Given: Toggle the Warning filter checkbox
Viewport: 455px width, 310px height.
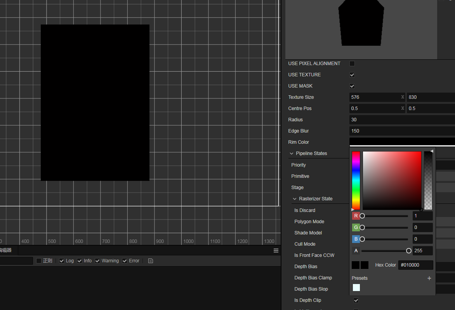Looking at the screenshot, I should tap(97, 261).
